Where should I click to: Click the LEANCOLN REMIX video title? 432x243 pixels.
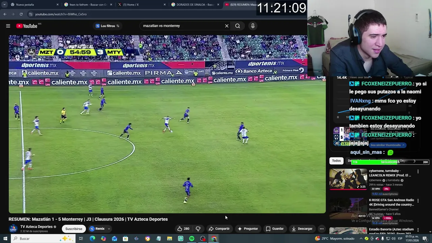coord(390,173)
